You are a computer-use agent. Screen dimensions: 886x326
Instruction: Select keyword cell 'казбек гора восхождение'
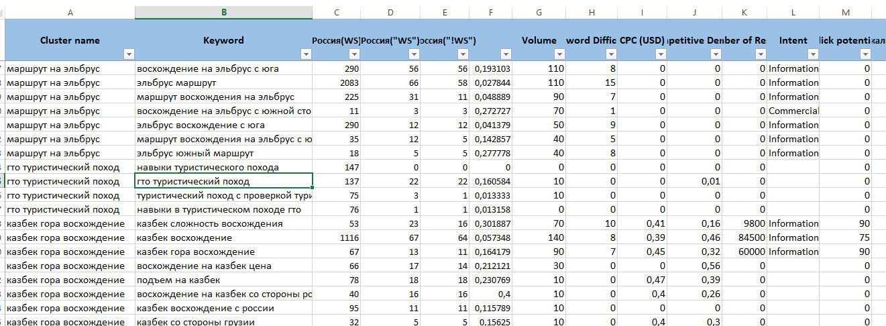coord(223,252)
